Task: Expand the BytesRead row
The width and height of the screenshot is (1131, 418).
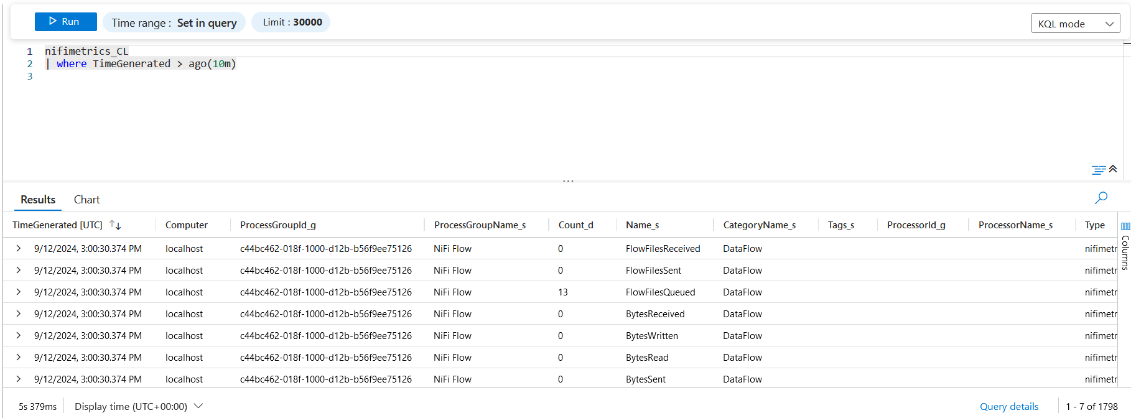Action: coord(19,357)
